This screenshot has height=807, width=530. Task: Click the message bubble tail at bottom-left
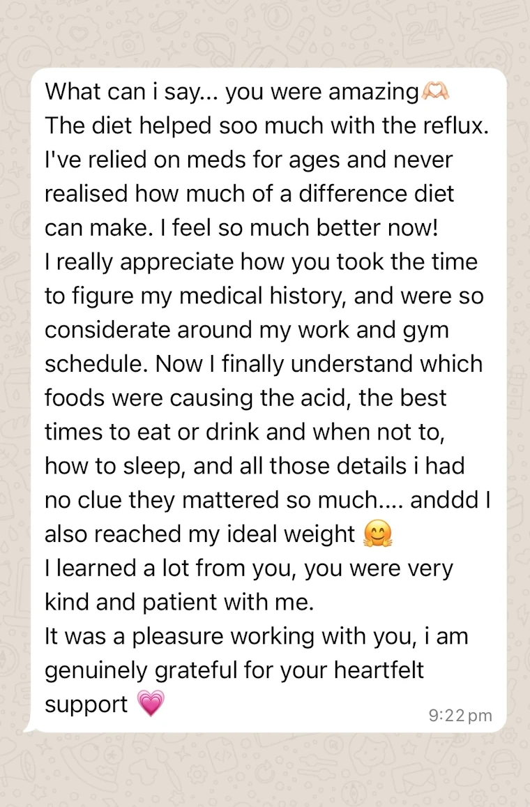tap(29, 727)
